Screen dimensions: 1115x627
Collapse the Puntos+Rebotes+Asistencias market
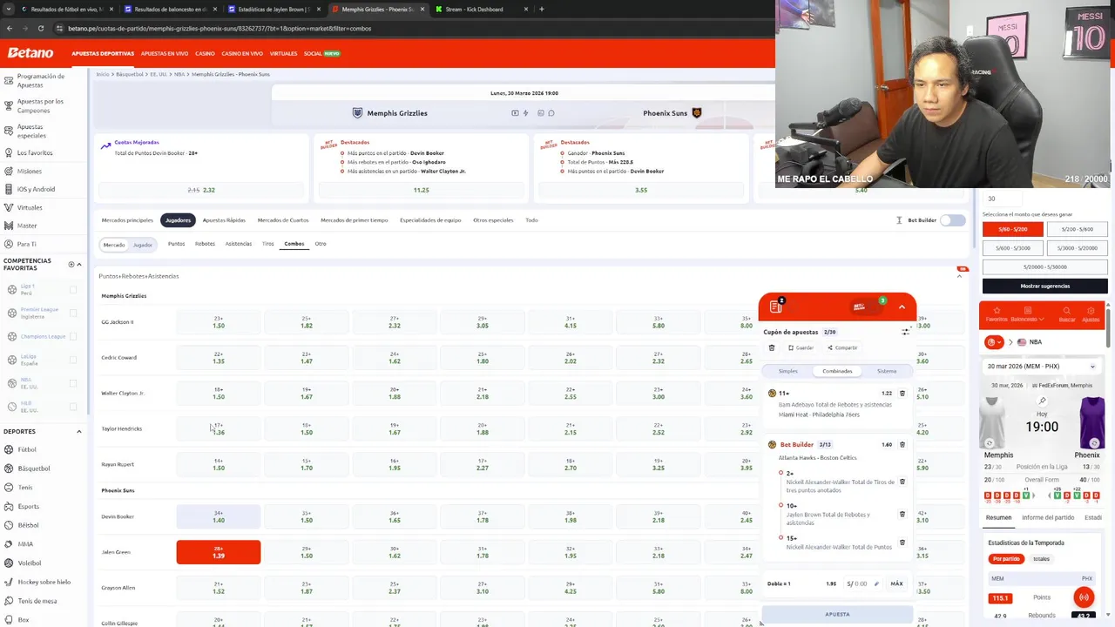959,276
